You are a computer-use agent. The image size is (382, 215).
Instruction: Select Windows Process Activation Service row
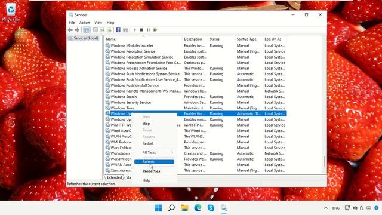coord(196,68)
